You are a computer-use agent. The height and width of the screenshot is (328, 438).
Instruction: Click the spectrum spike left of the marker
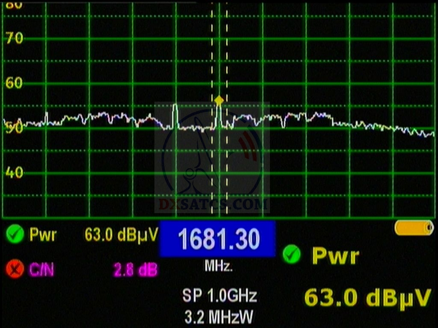tap(175, 114)
